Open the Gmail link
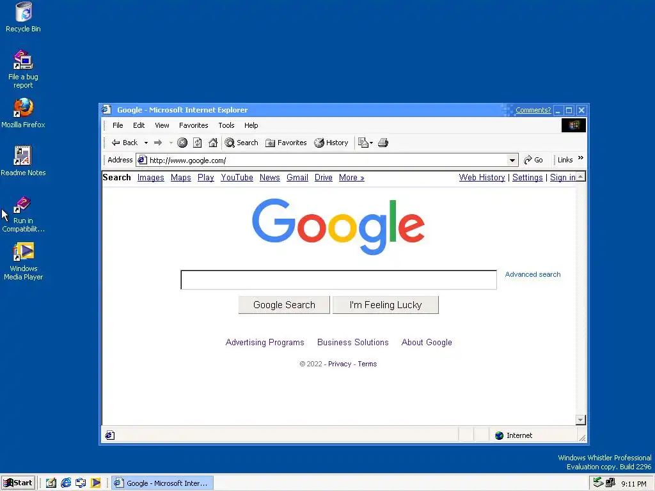This screenshot has width=655, height=491. 297,178
